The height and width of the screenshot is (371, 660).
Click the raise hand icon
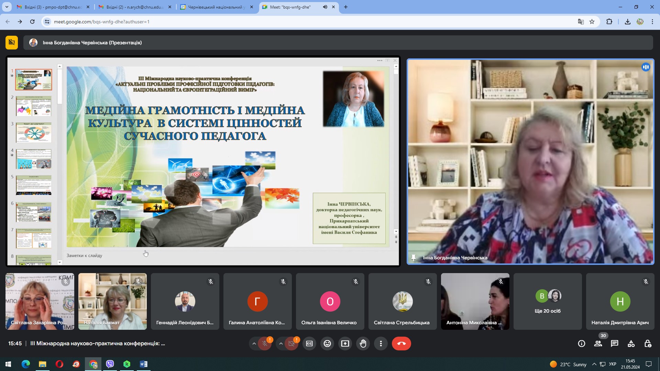pos(363,344)
